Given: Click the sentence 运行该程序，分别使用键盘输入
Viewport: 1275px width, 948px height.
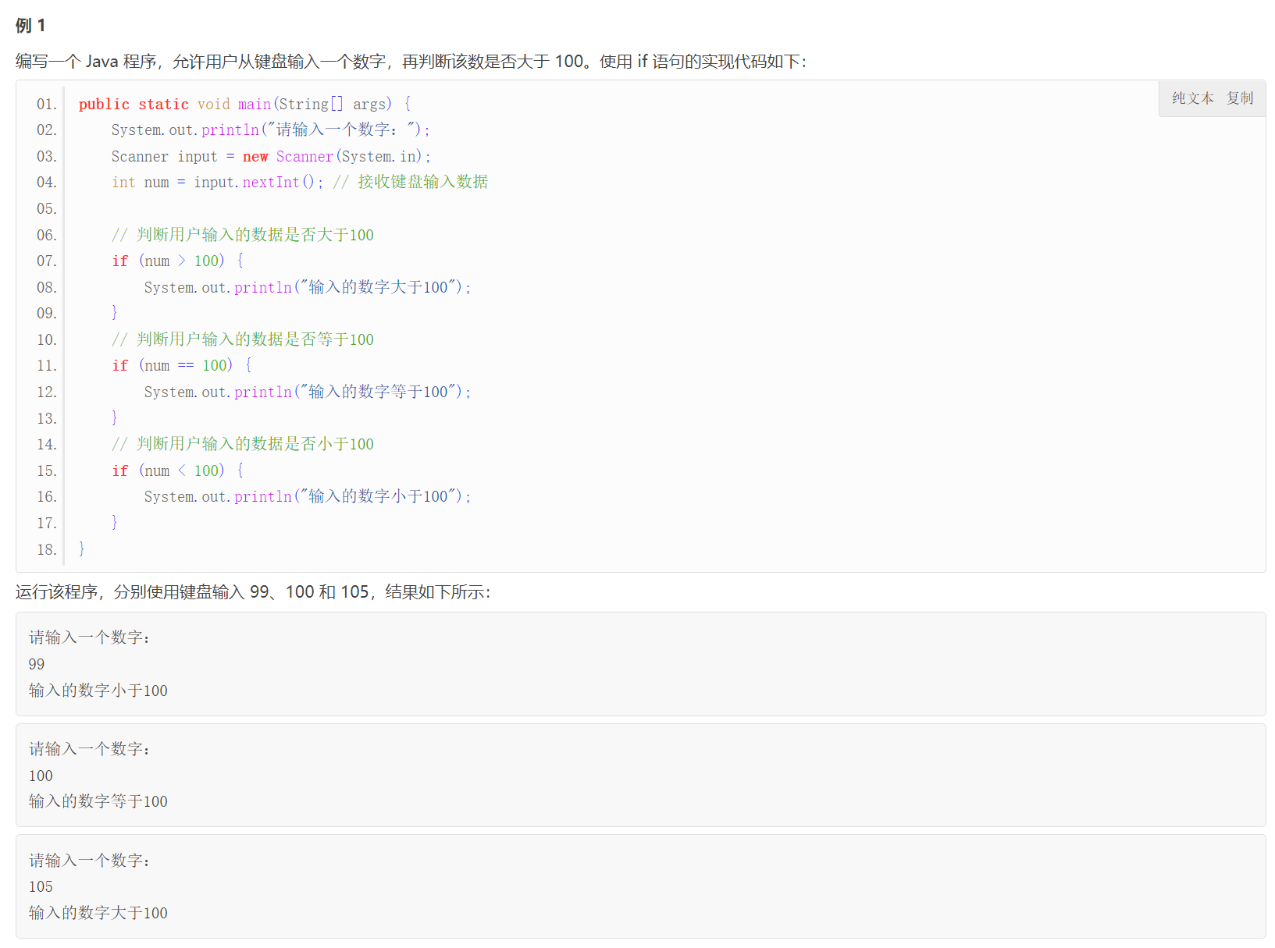Looking at the screenshot, I should 253,592.
